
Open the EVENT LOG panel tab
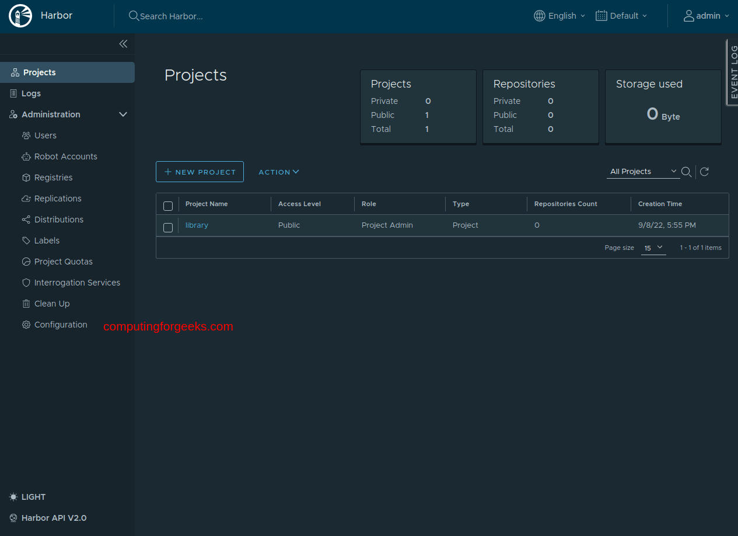tap(733, 71)
